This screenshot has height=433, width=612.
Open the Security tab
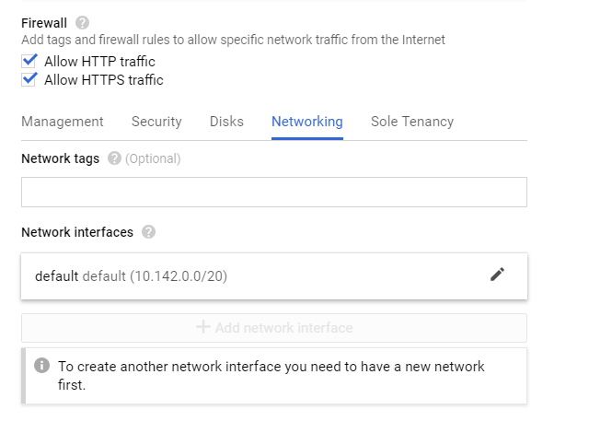coord(156,122)
